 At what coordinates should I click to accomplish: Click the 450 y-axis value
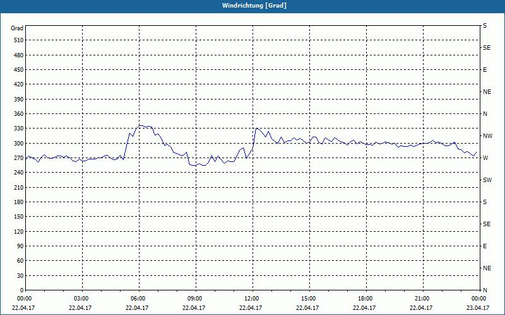18,70
